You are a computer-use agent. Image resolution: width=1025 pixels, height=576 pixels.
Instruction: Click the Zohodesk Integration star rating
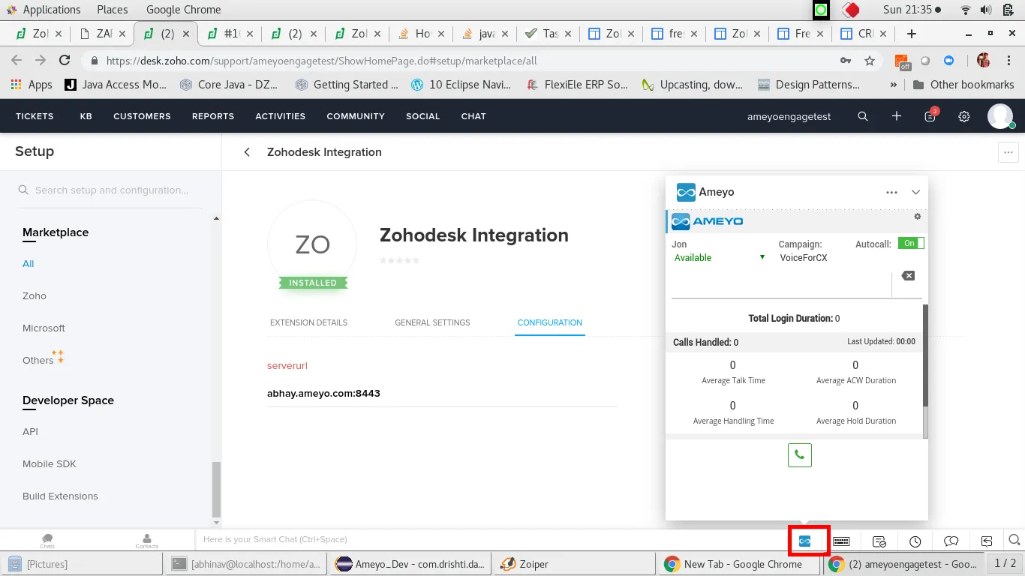[399, 260]
